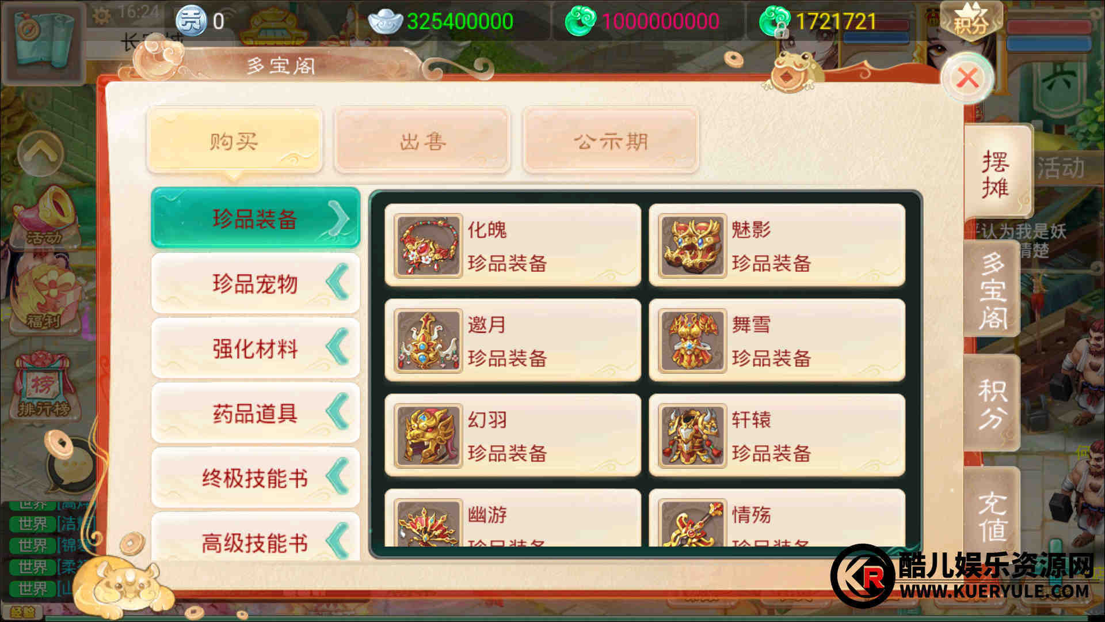This screenshot has width=1105, height=622.
Task: Expand the 药品道具 category
Action: click(x=256, y=413)
